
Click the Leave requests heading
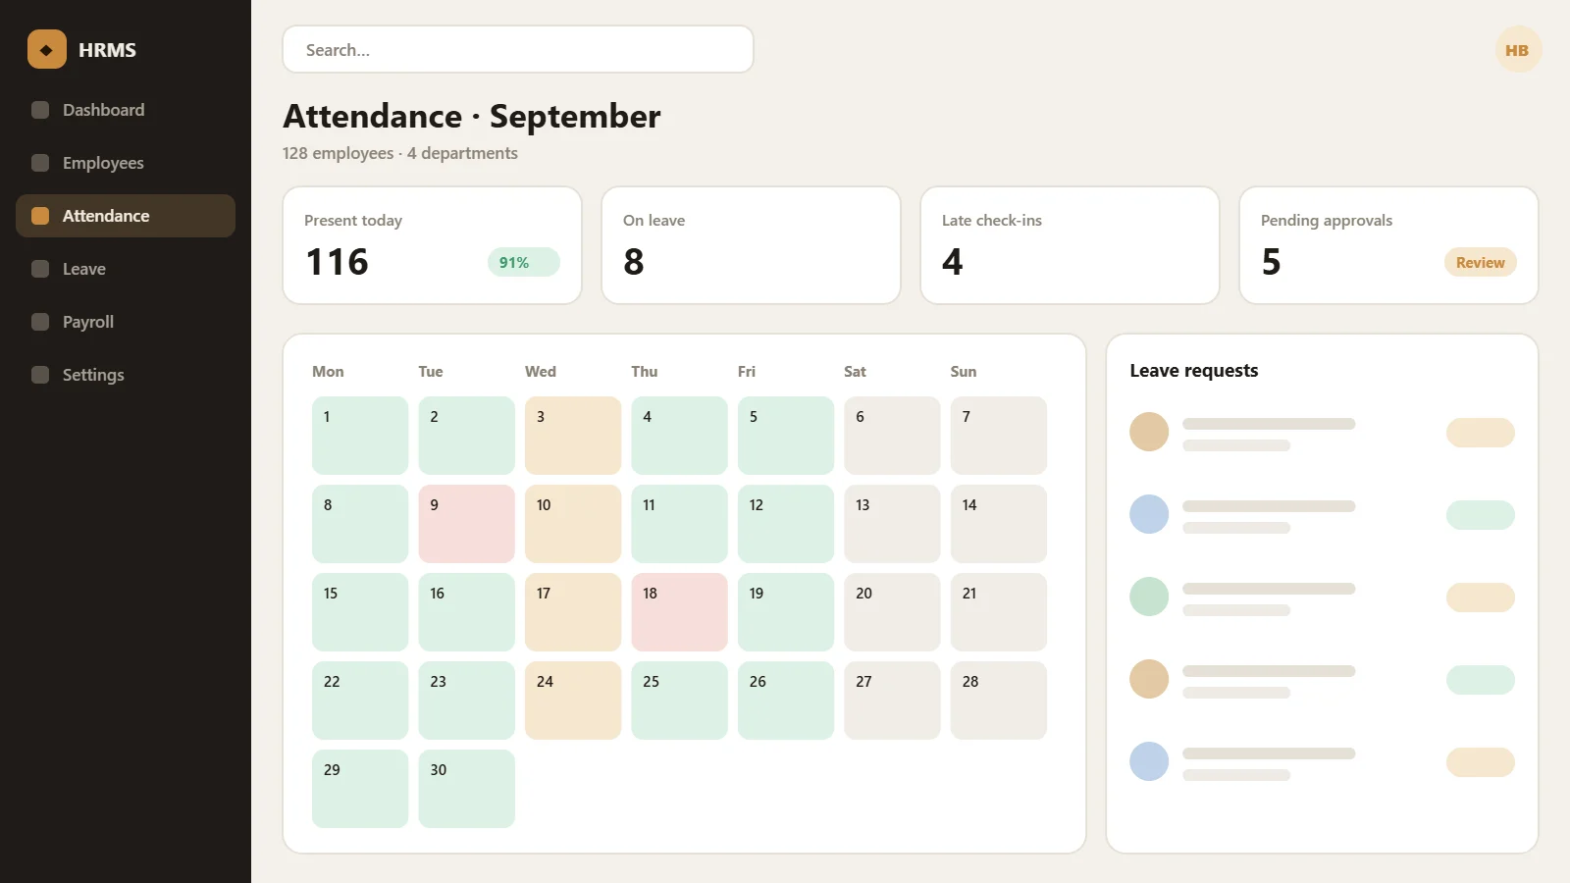(1193, 370)
